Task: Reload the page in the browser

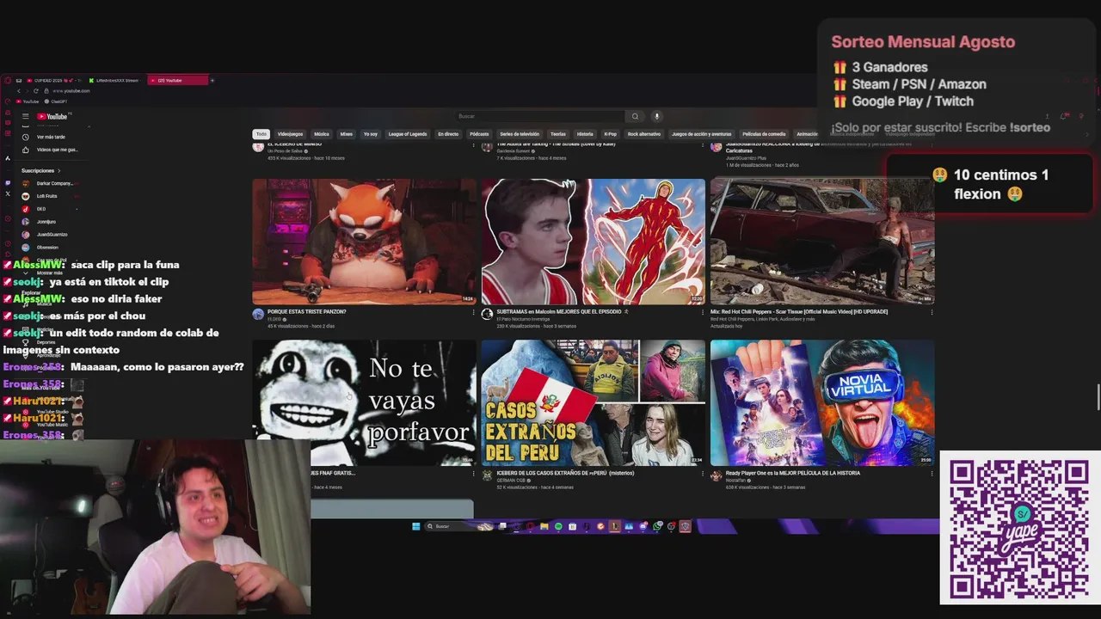Action: tap(36, 91)
